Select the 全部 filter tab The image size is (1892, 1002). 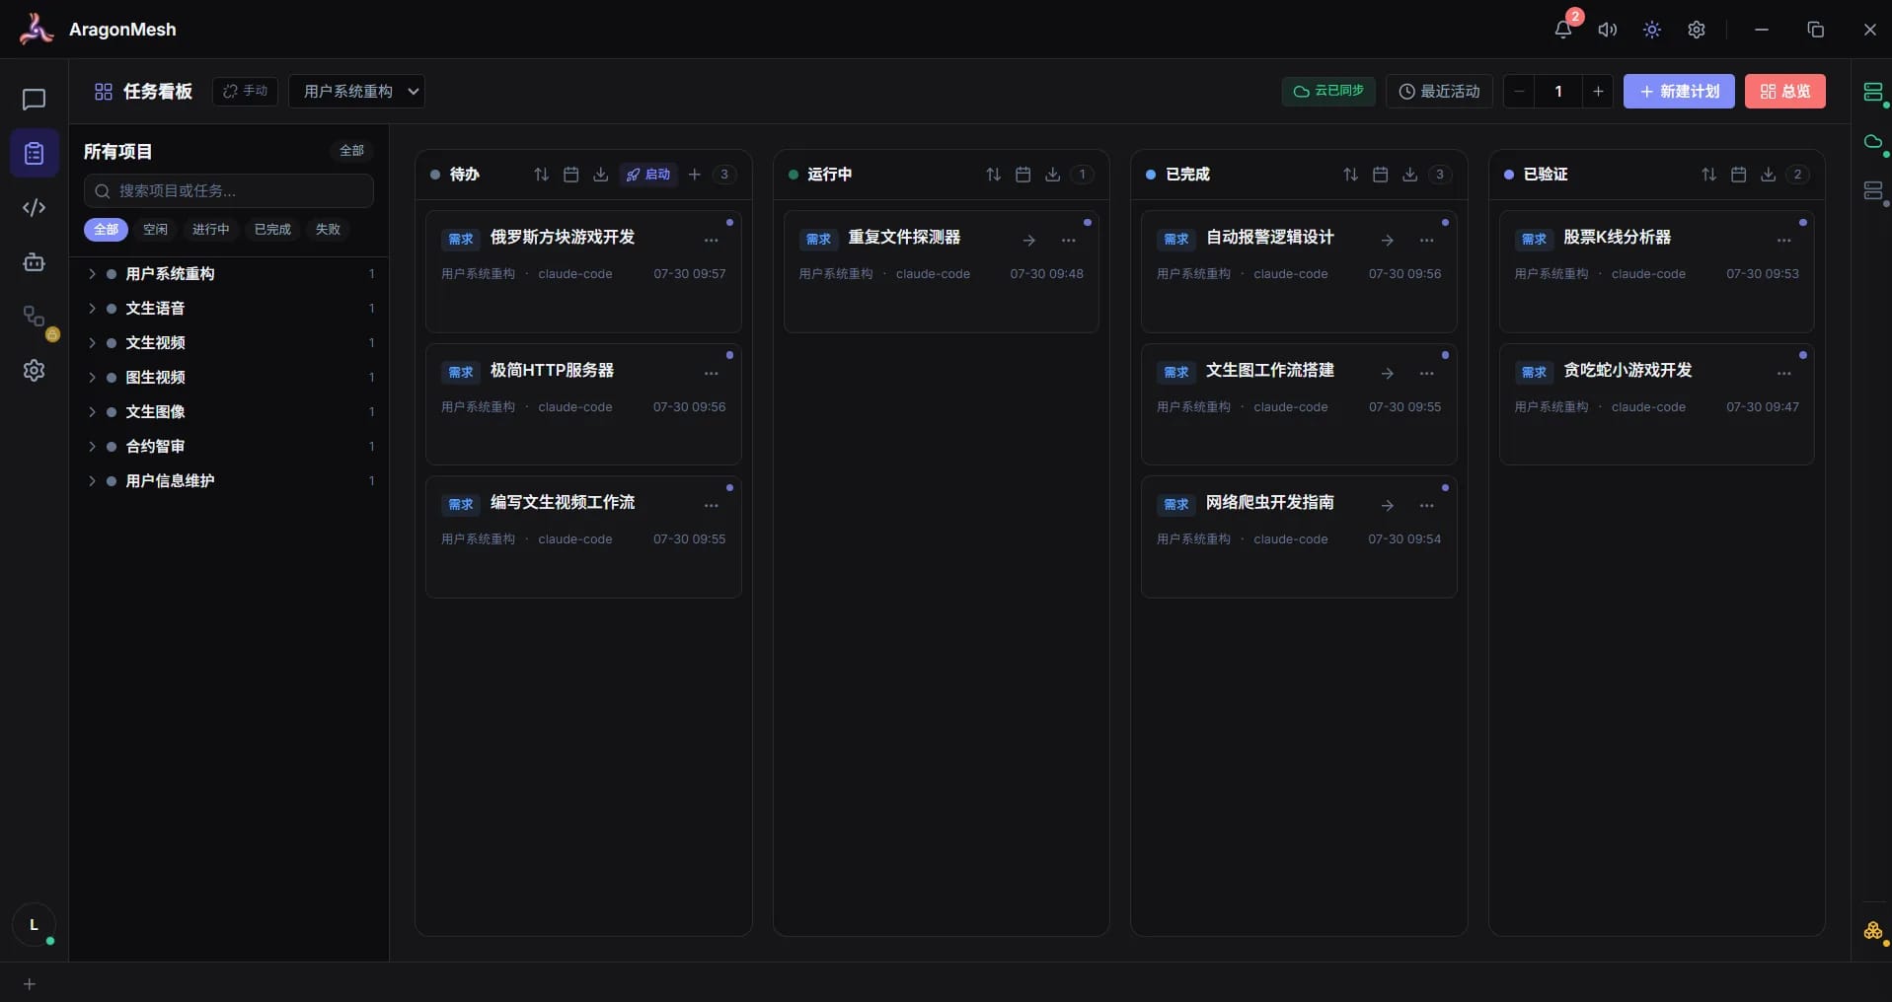point(106,229)
